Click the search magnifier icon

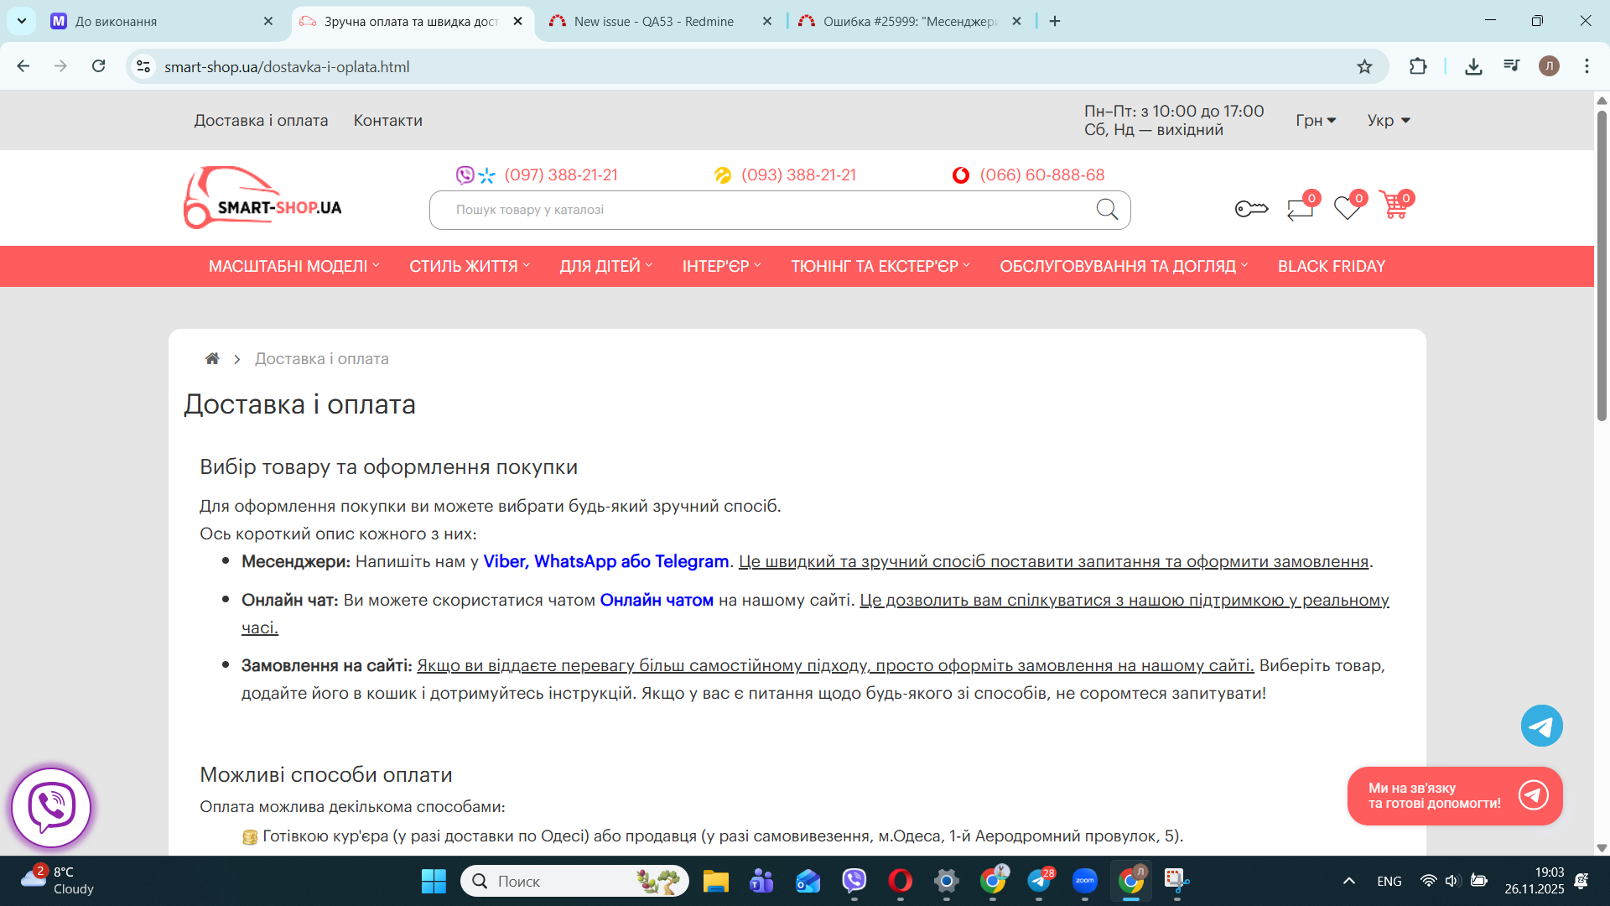[x=1107, y=210]
